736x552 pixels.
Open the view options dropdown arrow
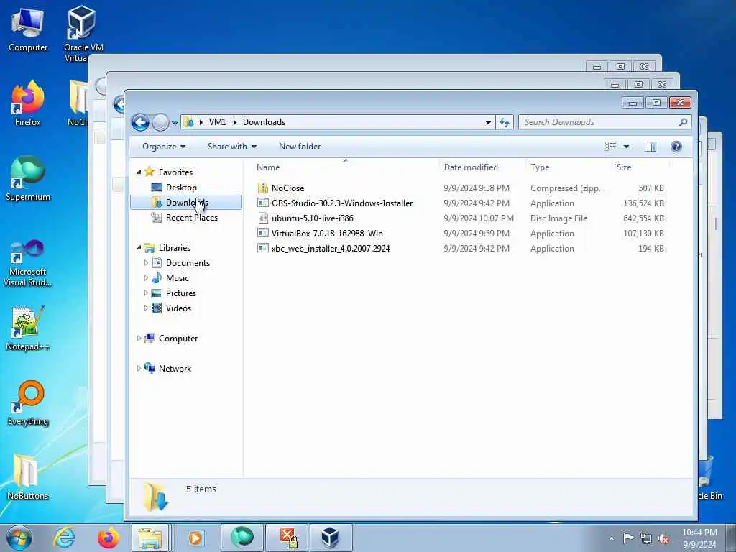[x=626, y=147]
